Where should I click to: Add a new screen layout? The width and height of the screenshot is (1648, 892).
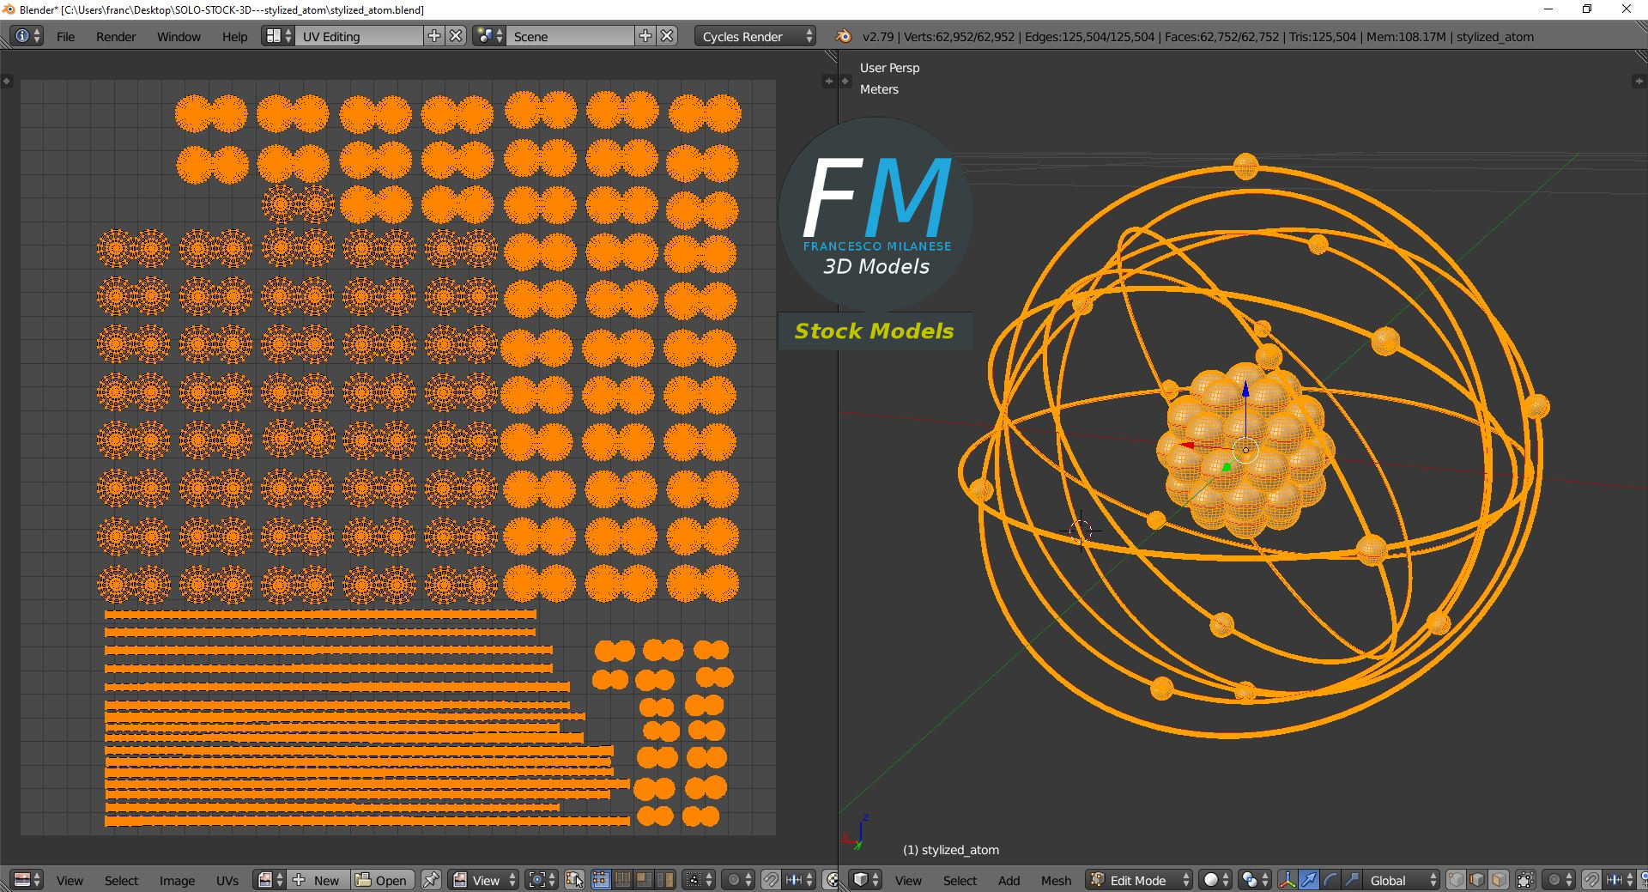434,36
